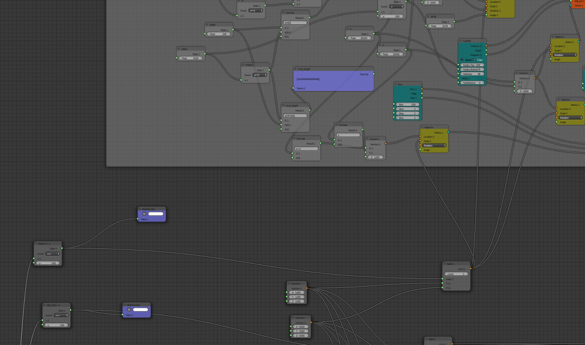The width and height of the screenshot is (585, 345).
Task: Open Func dropdown in POW2 X node
Action: (260, 75)
